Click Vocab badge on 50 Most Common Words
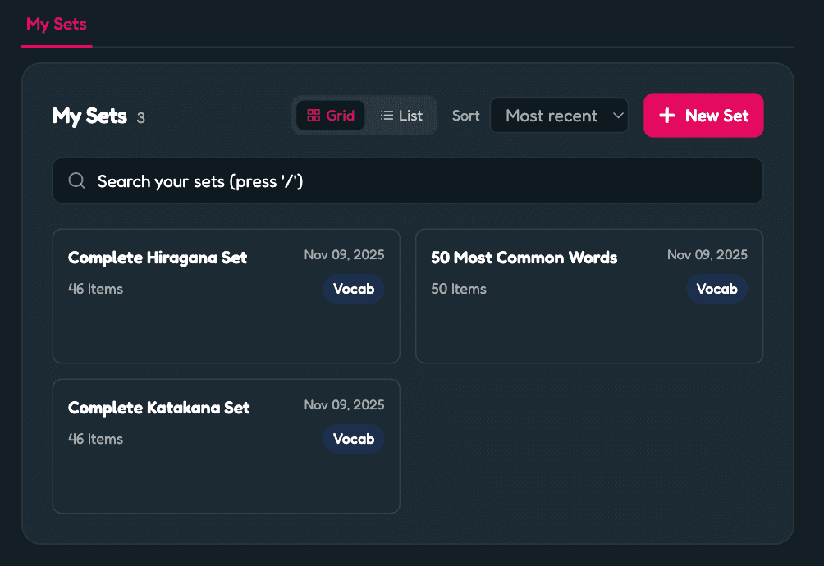The image size is (824, 566). coord(716,289)
